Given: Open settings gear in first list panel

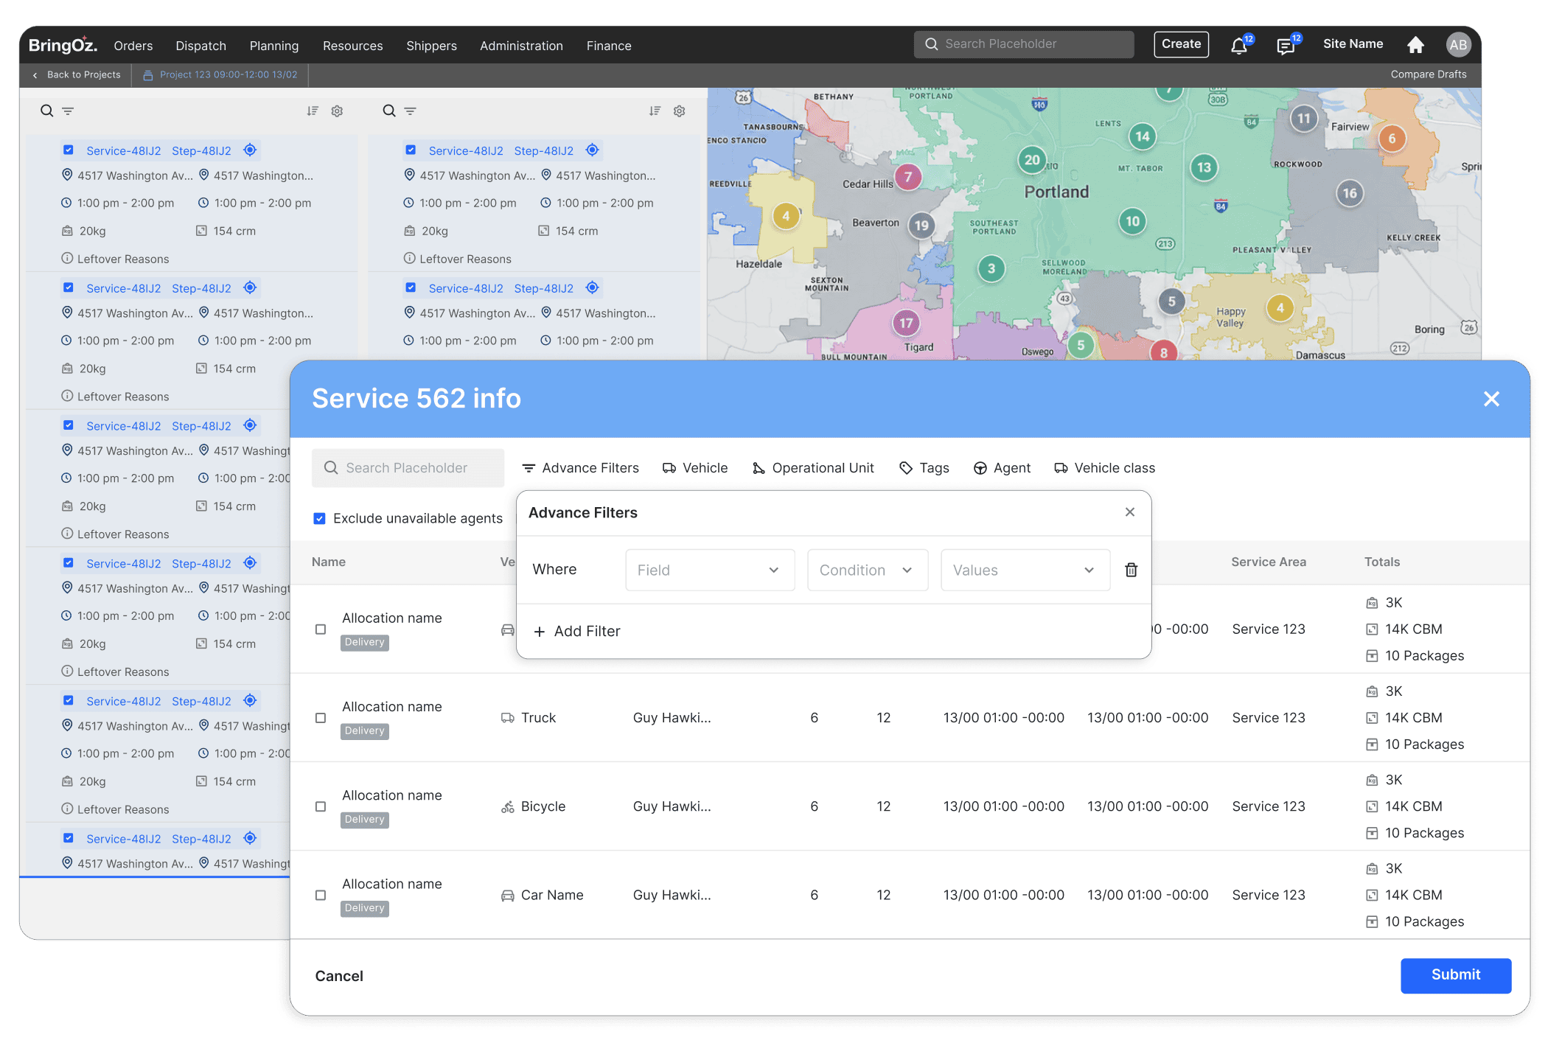Looking at the screenshot, I should 337,111.
